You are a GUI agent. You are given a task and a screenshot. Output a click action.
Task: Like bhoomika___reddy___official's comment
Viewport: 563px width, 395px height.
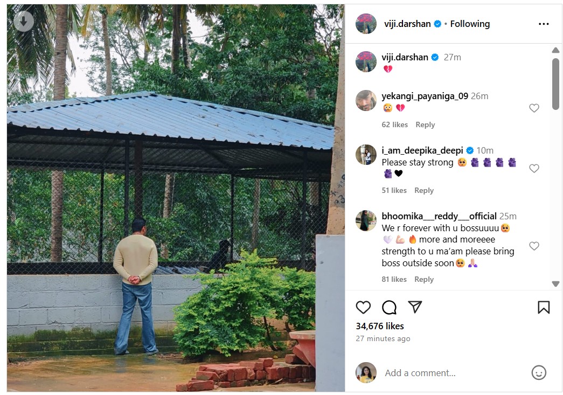(x=534, y=246)
